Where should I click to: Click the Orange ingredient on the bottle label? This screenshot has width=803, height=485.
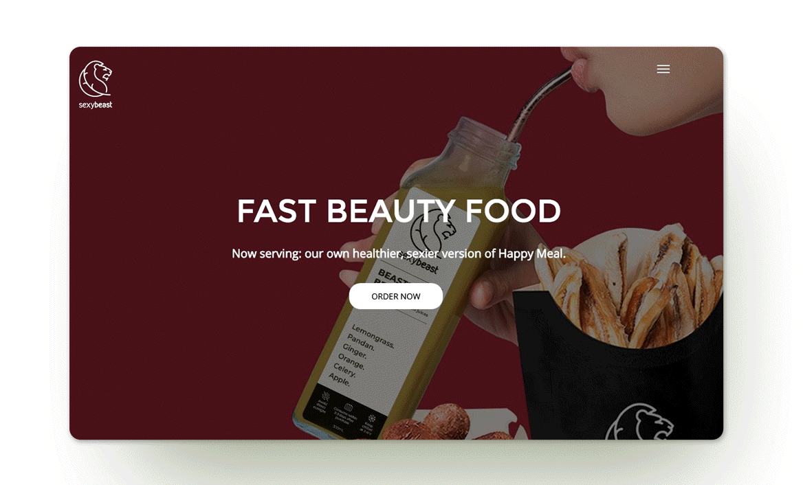point(351,361)
